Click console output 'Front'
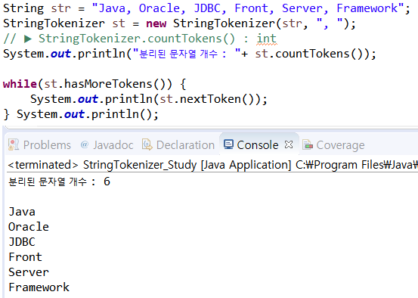The height and width of the screenshot is (298, 418). pyautogui.click(x=26, y=257)
